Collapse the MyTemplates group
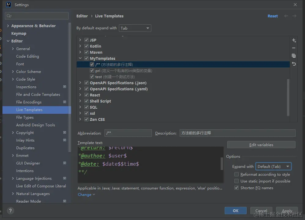Viewport: 305px width, 220px height. [x=80, y=58]
